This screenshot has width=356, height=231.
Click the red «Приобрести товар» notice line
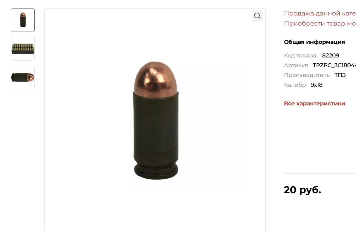click(320, 23)
